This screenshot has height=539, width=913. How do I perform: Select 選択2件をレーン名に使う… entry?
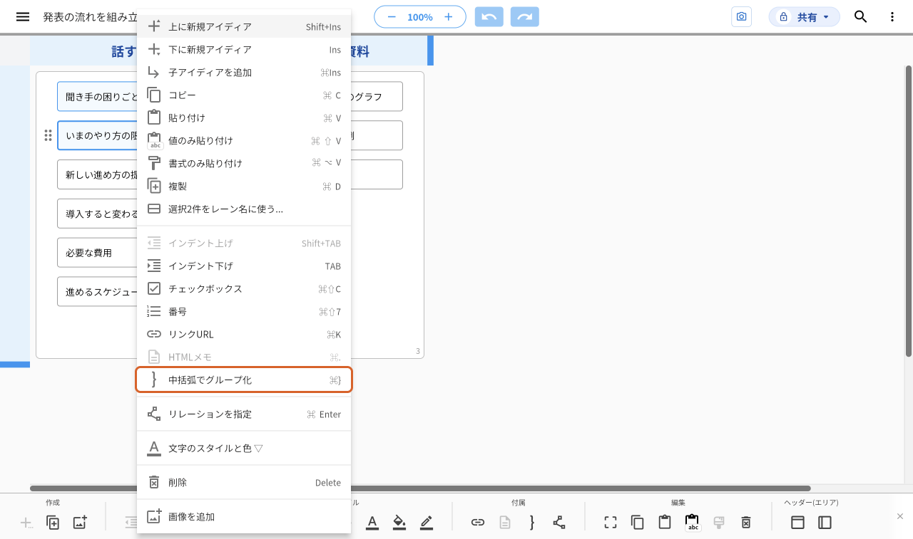point(244,209)
